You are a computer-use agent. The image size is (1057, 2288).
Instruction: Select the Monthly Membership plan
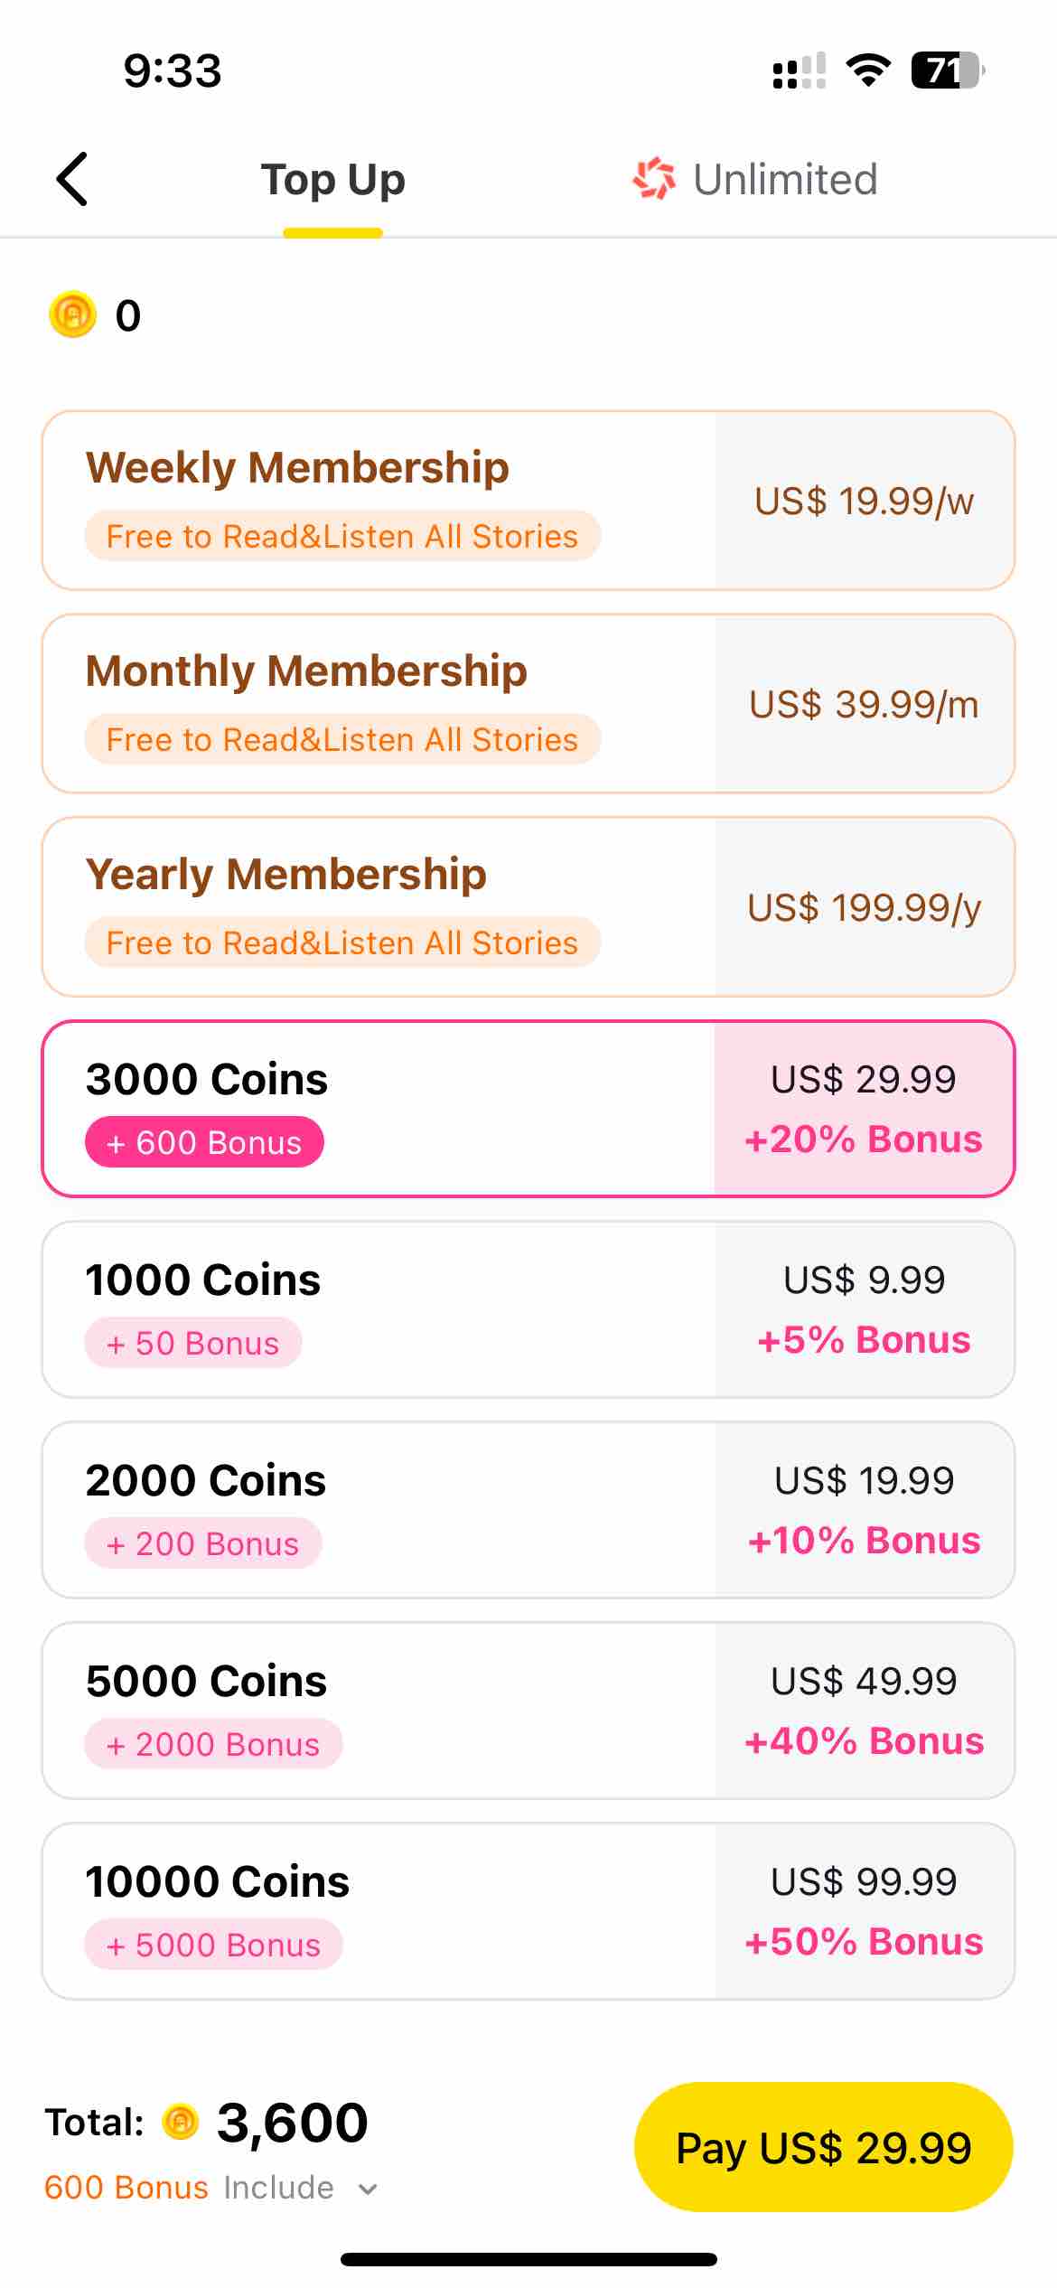tap(528, 704)
